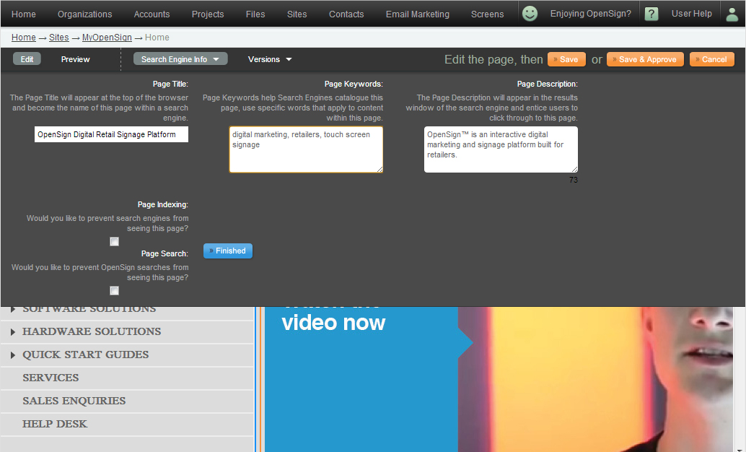Open User Help
Viewport: 746px width, 452px height.
(691, 13)
